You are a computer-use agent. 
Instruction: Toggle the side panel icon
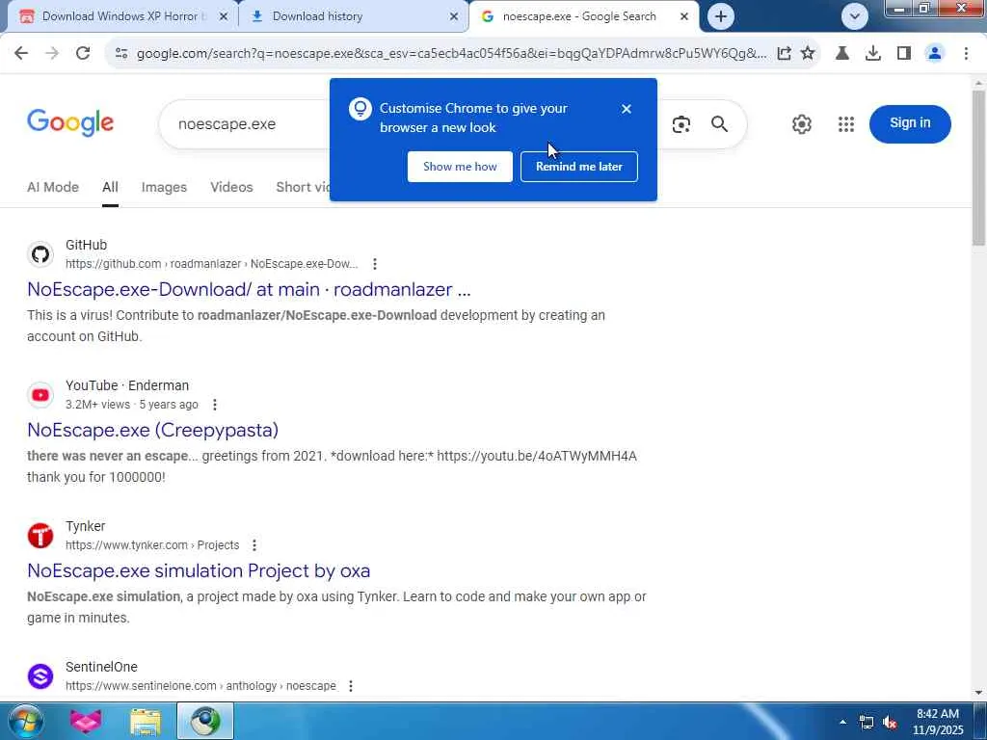coord(904,54)
